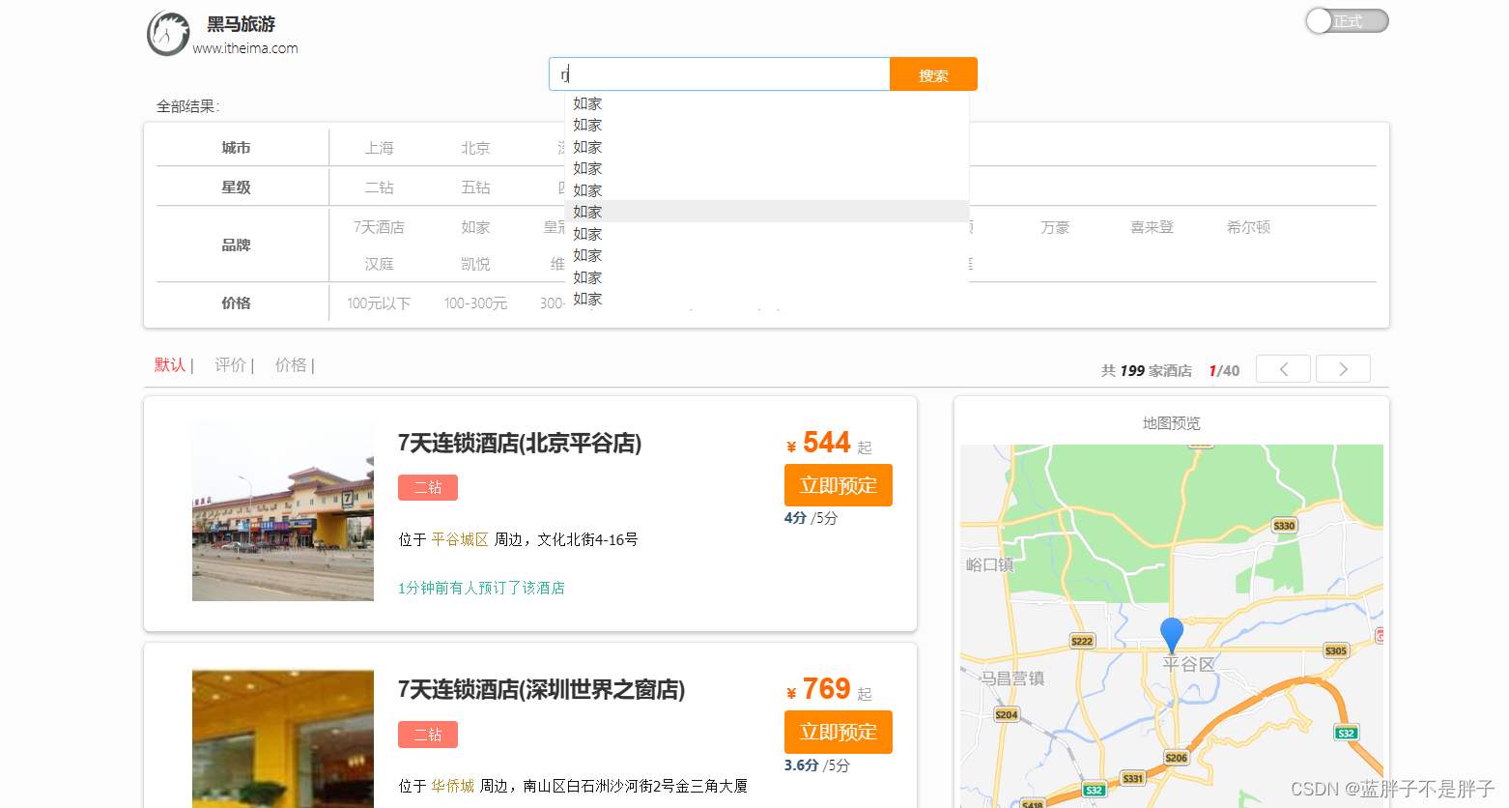1509x808 pixels.
Task: Click 平谷城区 location link
Action: 460,539
